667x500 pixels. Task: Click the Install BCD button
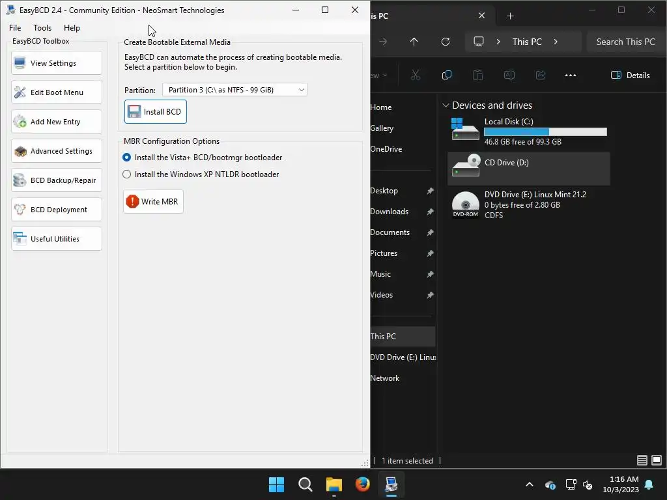pyautogui.click(x=155, y=112)
